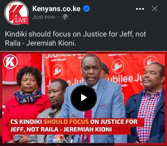The image size is (167, 146).
Task: Select the post caption about Kindiki and Jeff
Action: 75,39
